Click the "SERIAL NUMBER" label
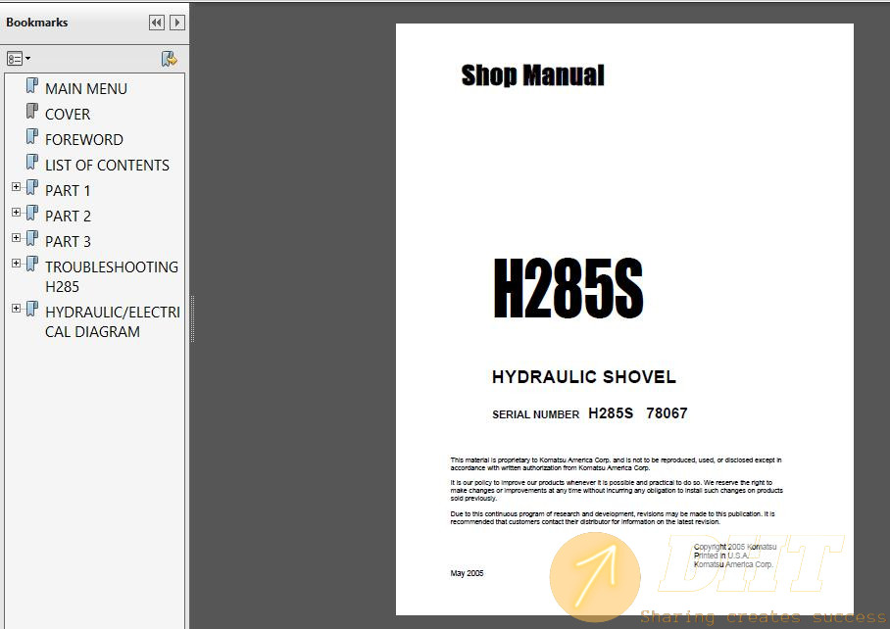The image size is (890, 629). click(x=535, y=414)
